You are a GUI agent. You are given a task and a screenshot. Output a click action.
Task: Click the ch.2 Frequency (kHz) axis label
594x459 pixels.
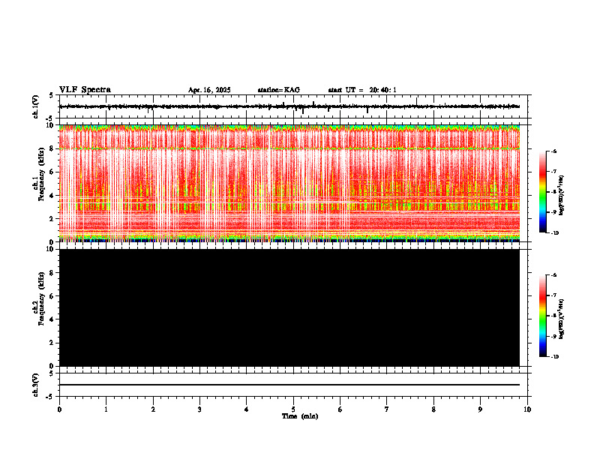point(39,298)
